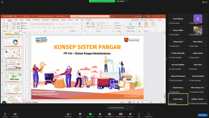Insert a New Slide
Viewport: 209px width, 118px height.
[x=14, y=26]
